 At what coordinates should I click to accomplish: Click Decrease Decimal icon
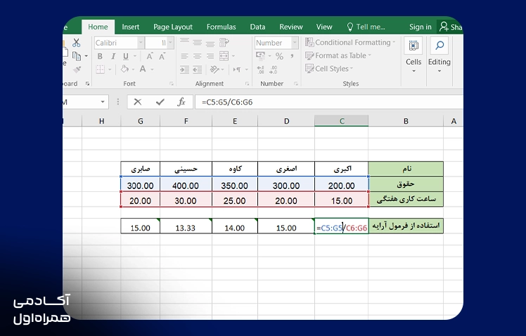274,70
